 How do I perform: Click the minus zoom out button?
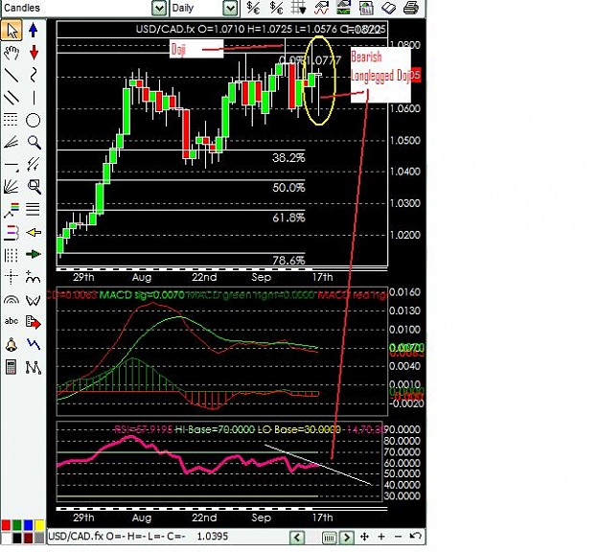pyautogui.click(x=398, y=537)
